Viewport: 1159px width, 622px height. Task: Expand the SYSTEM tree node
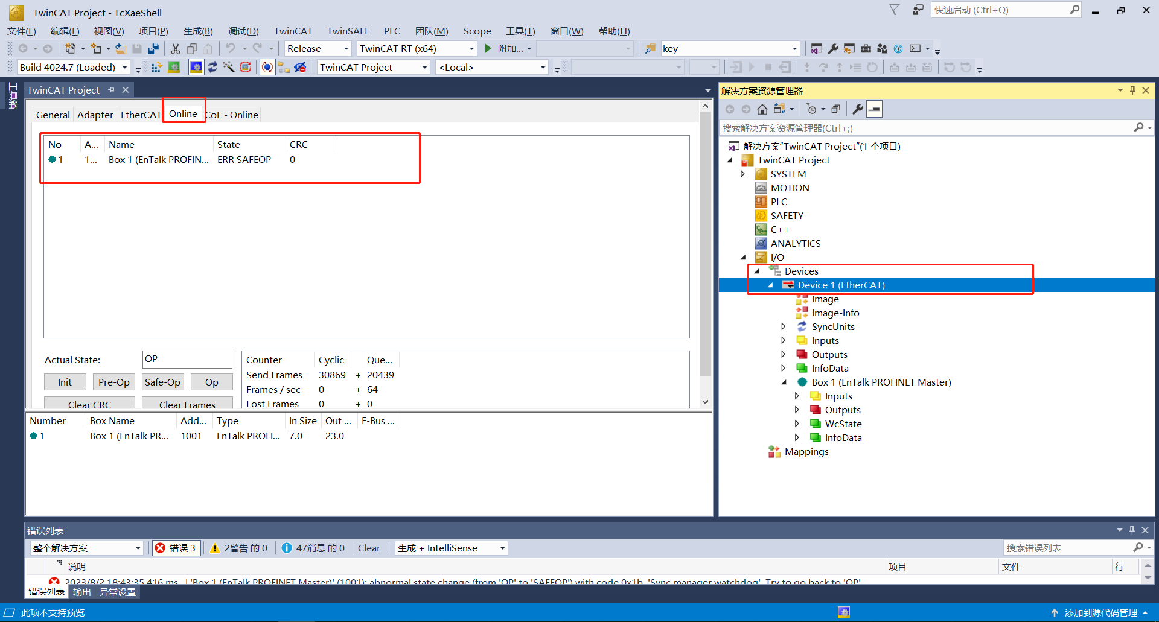tap(742, 174)
